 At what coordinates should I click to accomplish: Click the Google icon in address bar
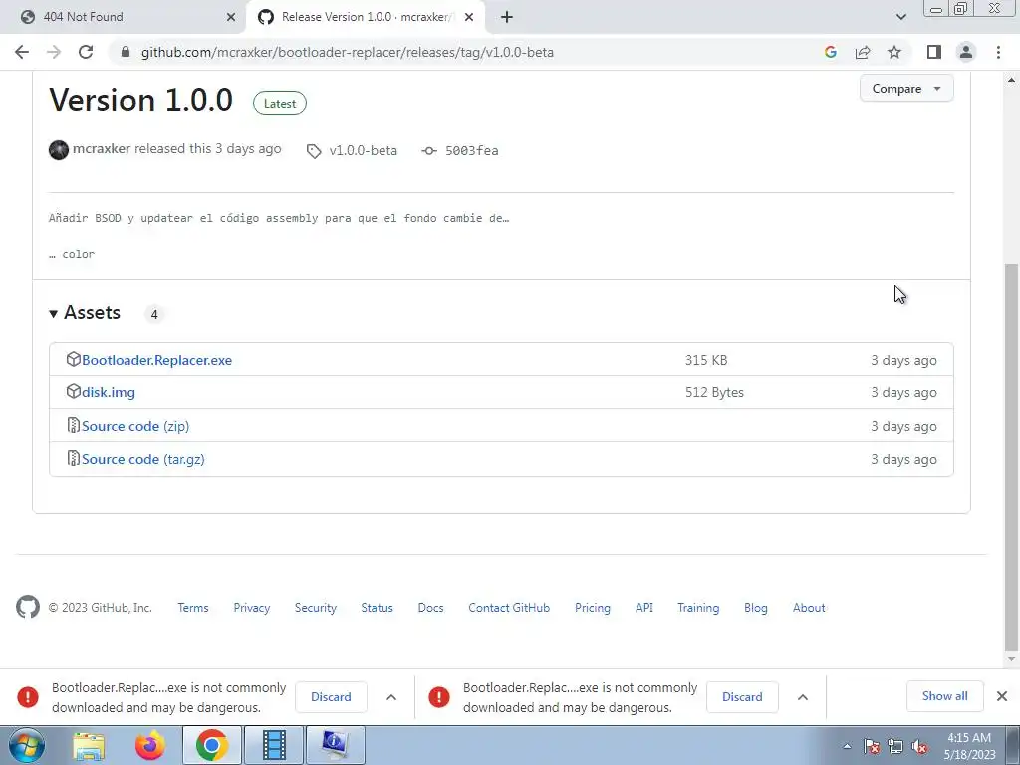[x=830, y=52]
